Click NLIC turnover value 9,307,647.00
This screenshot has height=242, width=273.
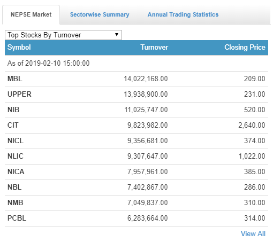148,156
